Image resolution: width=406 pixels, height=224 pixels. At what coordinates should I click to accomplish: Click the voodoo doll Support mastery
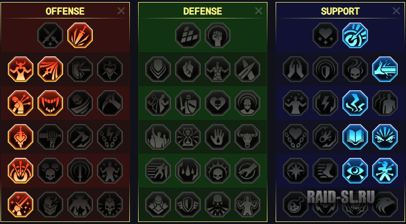pyautogui.click(x=385, y=171)
